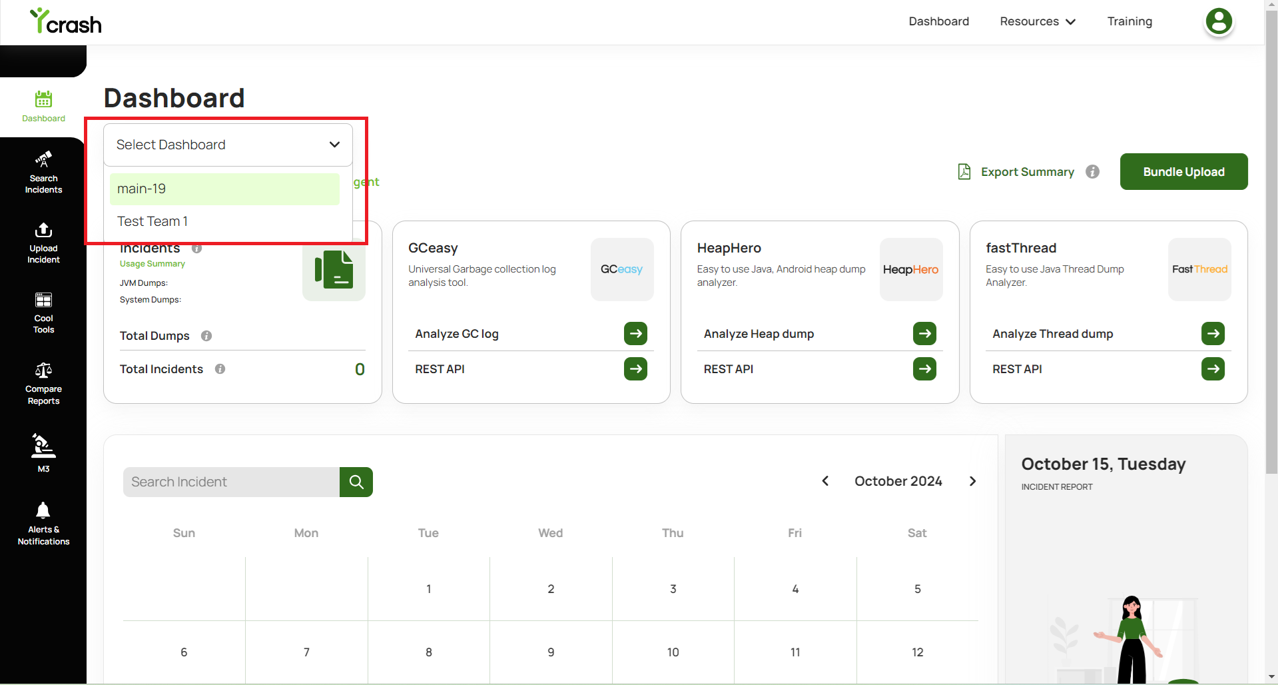Viewport: 1278px width, 685px height.
Task: Open Training in top navigation
Action: click(x=1129, y=21)
